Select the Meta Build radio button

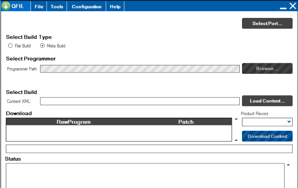coord(43,46)
